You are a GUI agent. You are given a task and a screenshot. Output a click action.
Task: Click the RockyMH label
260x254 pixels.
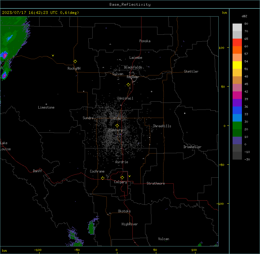tap(74, 68)
